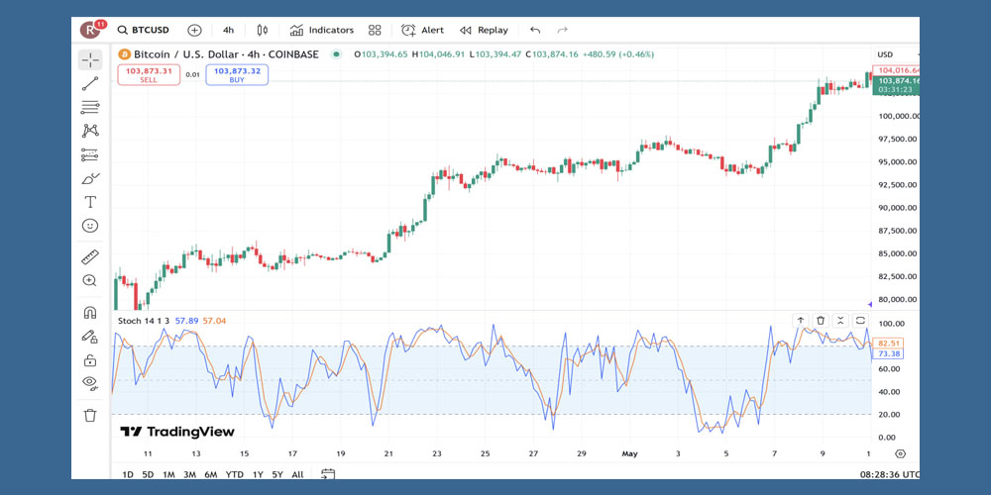Image resolution: width=991 pixels, height=495 pixels.
Task: Select the trend line drawing tool
Action: click(x=90, y=84)
